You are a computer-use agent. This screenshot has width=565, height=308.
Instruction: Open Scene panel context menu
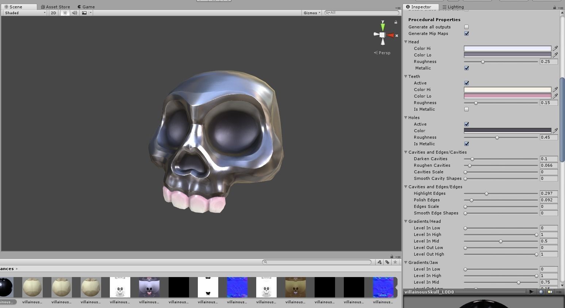click(398, 8)
